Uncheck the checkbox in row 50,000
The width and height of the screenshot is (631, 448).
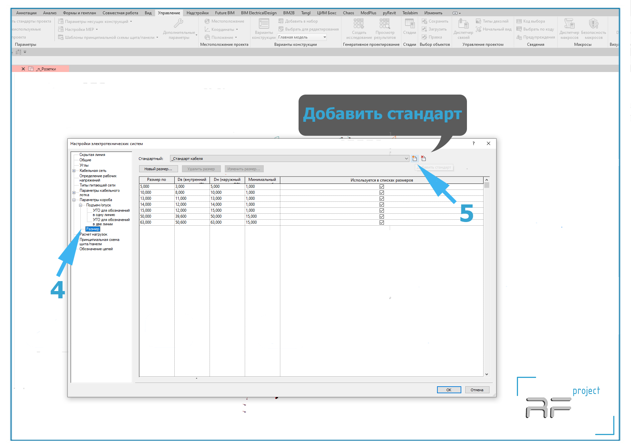pos(382,216)
